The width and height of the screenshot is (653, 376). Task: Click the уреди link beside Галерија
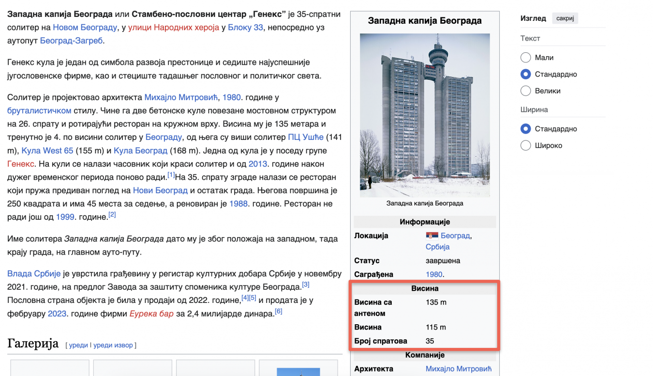[x=78, y=345]
